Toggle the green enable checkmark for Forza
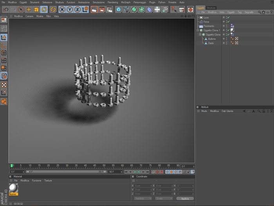Viewport: 274px width, 206px height. tap(228, 21)
